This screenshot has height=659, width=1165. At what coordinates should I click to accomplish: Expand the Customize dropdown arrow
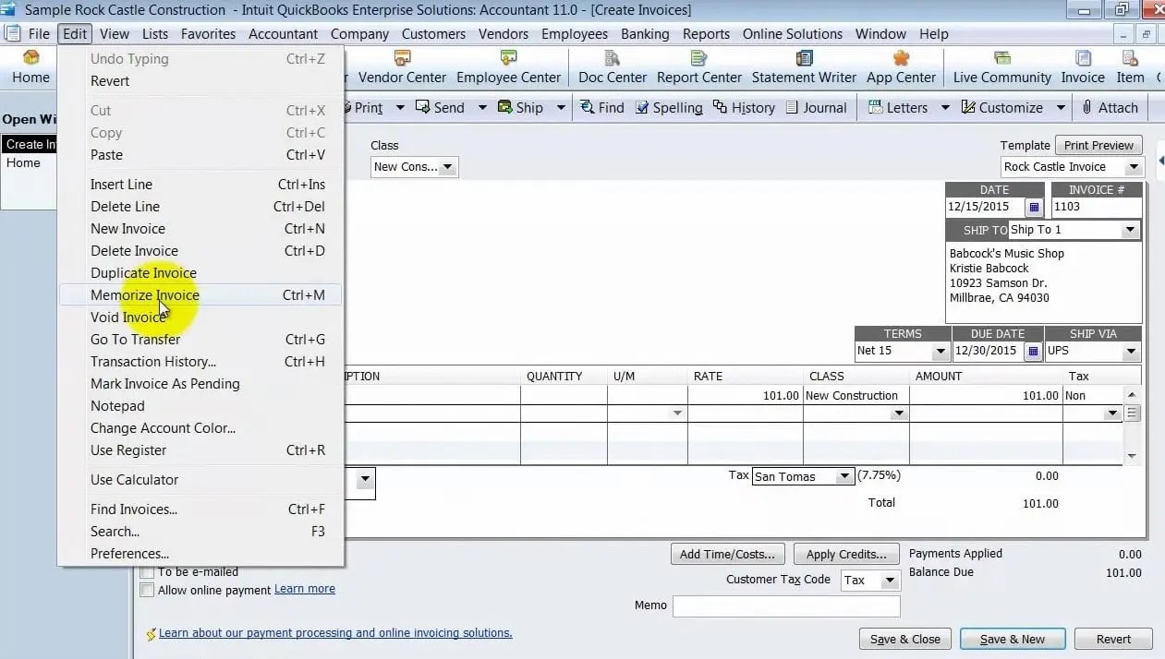click(x=1061, y=108)
